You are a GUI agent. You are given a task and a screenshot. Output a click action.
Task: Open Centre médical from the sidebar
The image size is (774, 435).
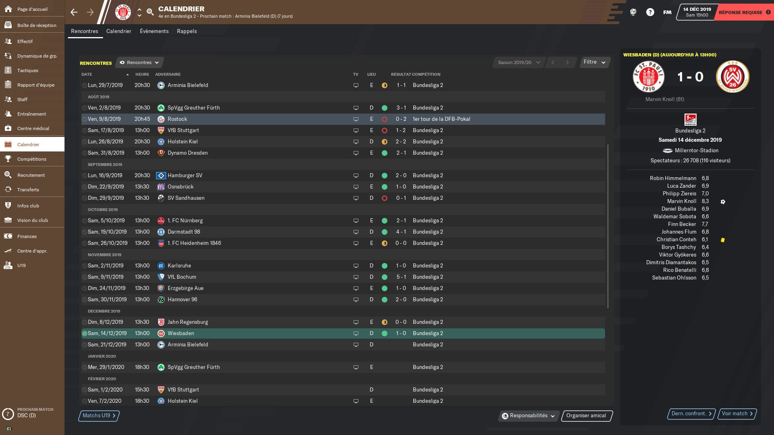[33, 128]
